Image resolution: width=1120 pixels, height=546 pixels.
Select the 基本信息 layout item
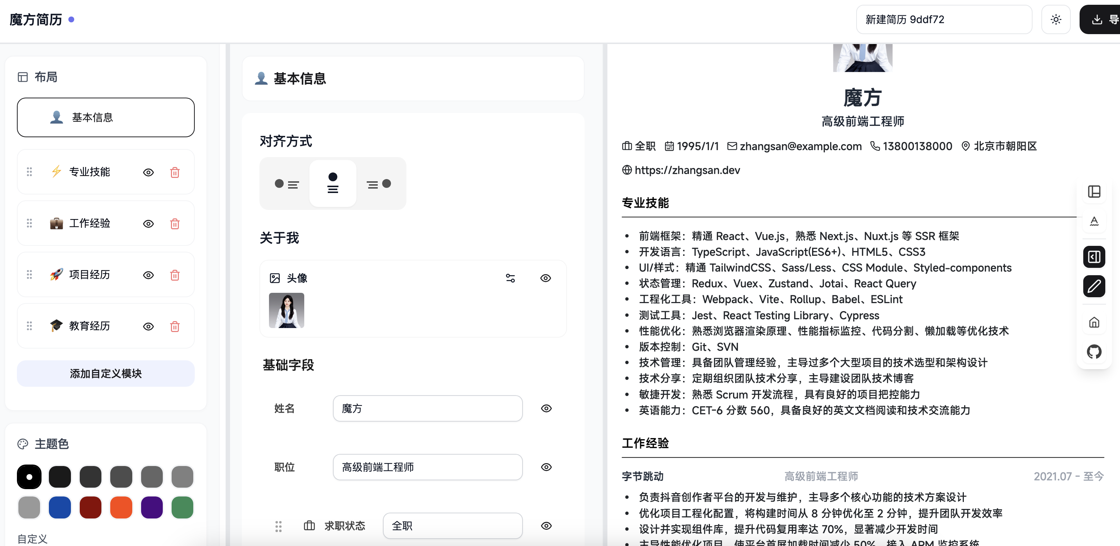(106, 117)
